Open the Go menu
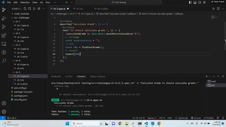 click(42, 2)
